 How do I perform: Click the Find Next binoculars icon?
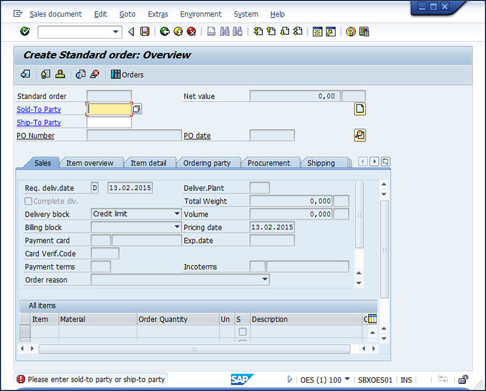point(237,32)
